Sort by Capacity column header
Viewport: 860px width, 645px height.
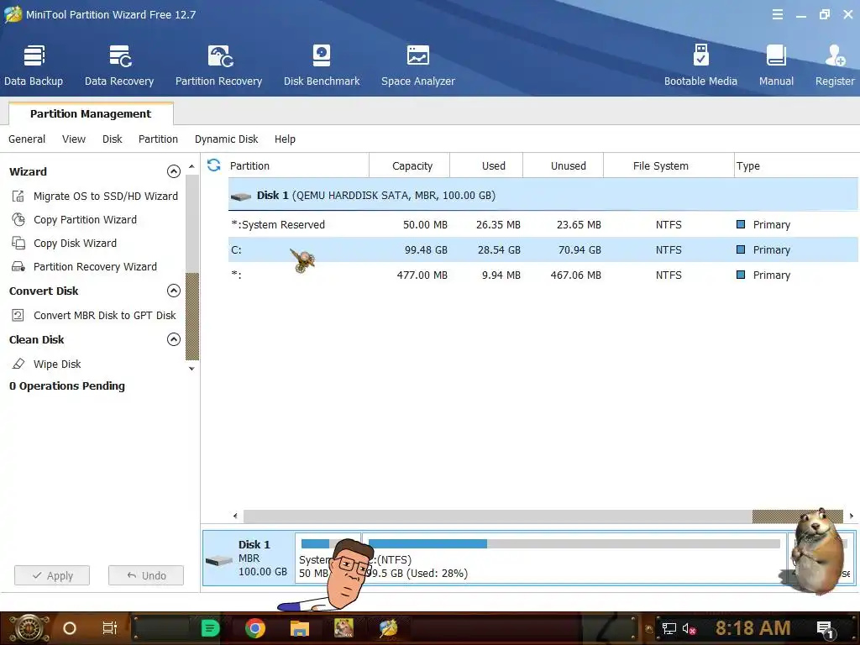(x=410, y=165)
